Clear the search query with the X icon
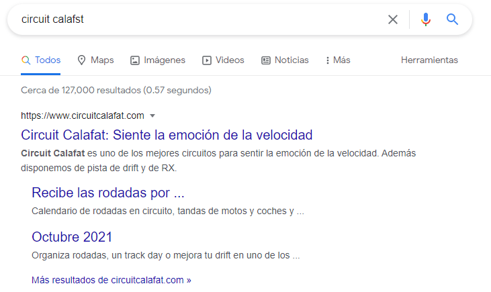 [393, 19]
